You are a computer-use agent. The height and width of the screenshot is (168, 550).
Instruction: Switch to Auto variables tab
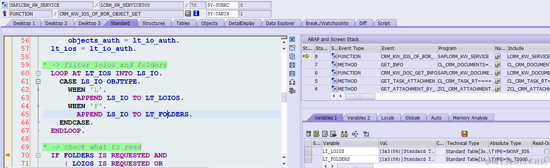click(x=436, y=118)
